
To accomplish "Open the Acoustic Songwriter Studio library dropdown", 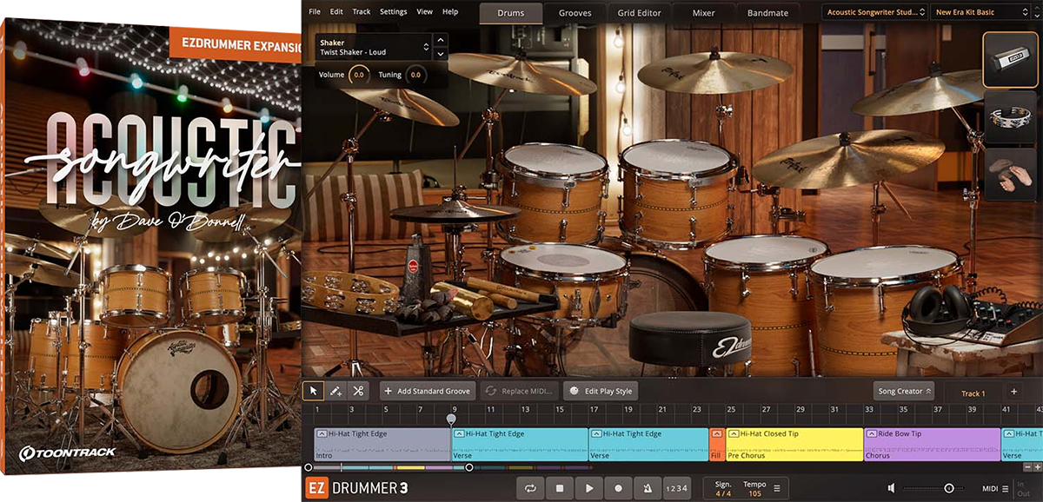I will click(x=874, y=12).
